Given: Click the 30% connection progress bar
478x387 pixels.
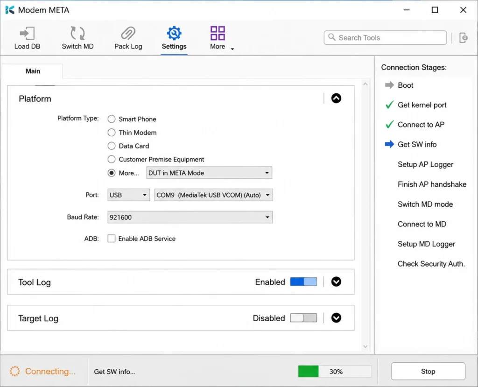Looking at the screenshot, I should tap(335, 371).
